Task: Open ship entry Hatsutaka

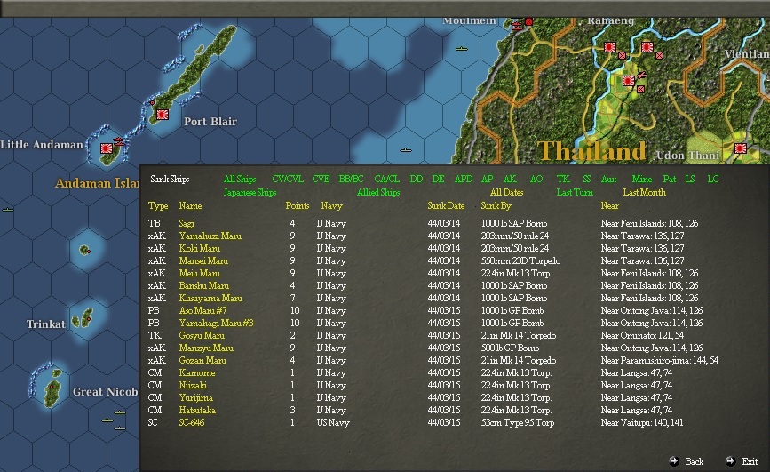Action: point(197,410)
